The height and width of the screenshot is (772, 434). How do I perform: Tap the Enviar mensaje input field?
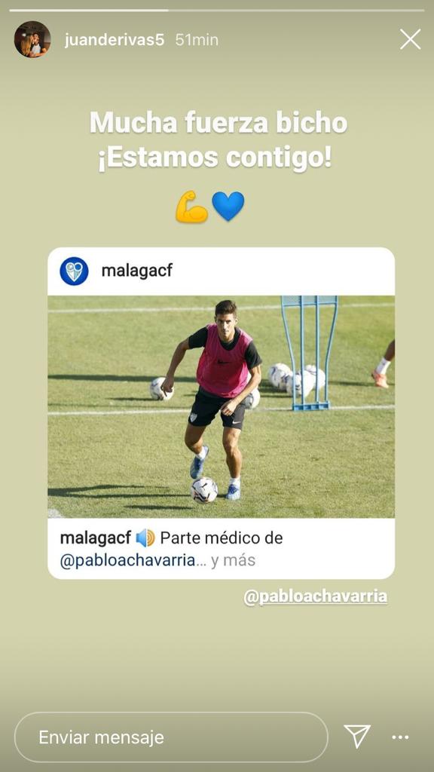point(171,737)
